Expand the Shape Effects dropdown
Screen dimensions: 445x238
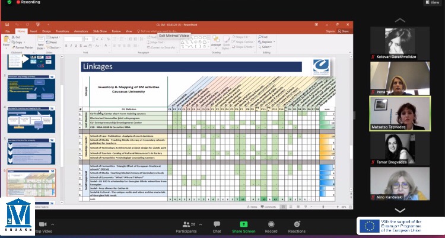pos(243,47)
